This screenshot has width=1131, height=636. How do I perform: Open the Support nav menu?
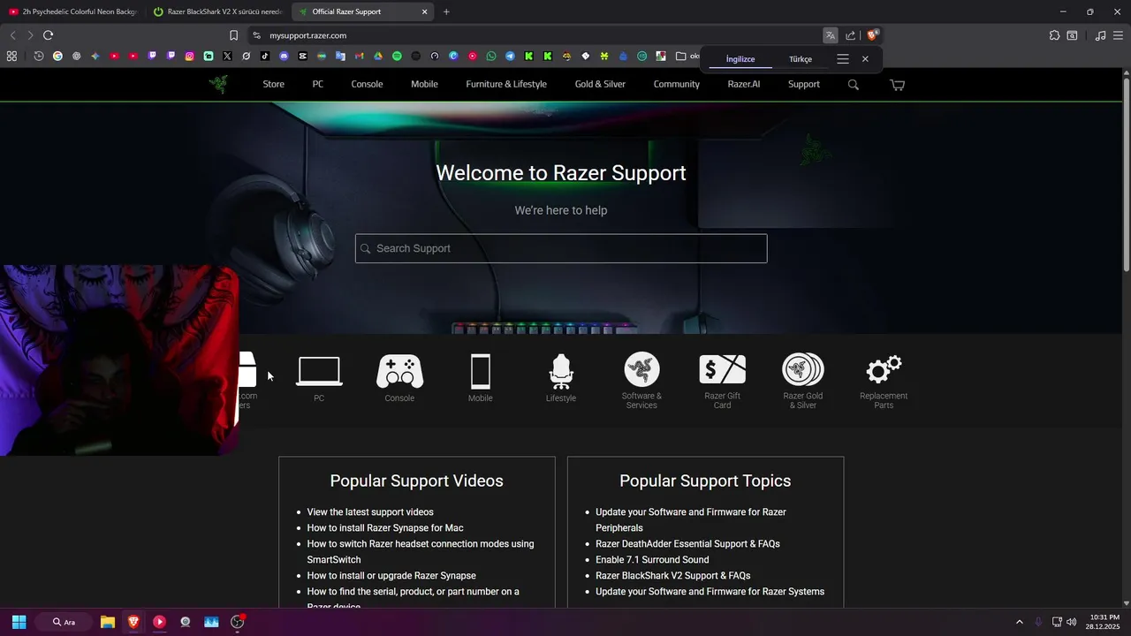(804, 84)
